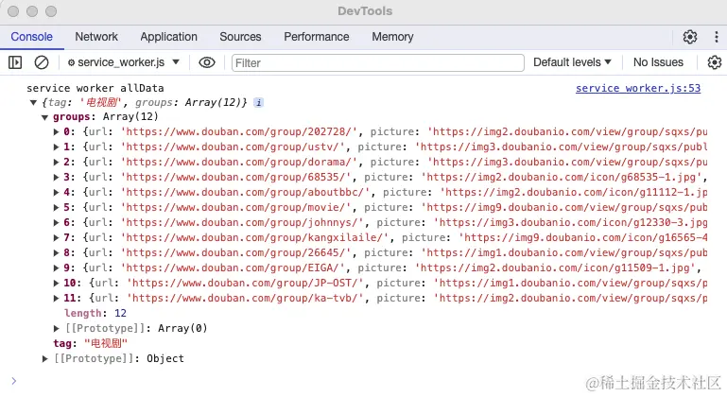
Task: Click the tag: "电视剧" property line
Action: tap(90, 343)
